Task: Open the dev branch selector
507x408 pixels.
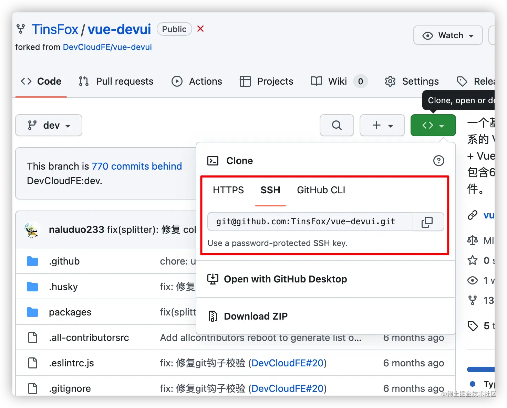Action: click(49, 125)
